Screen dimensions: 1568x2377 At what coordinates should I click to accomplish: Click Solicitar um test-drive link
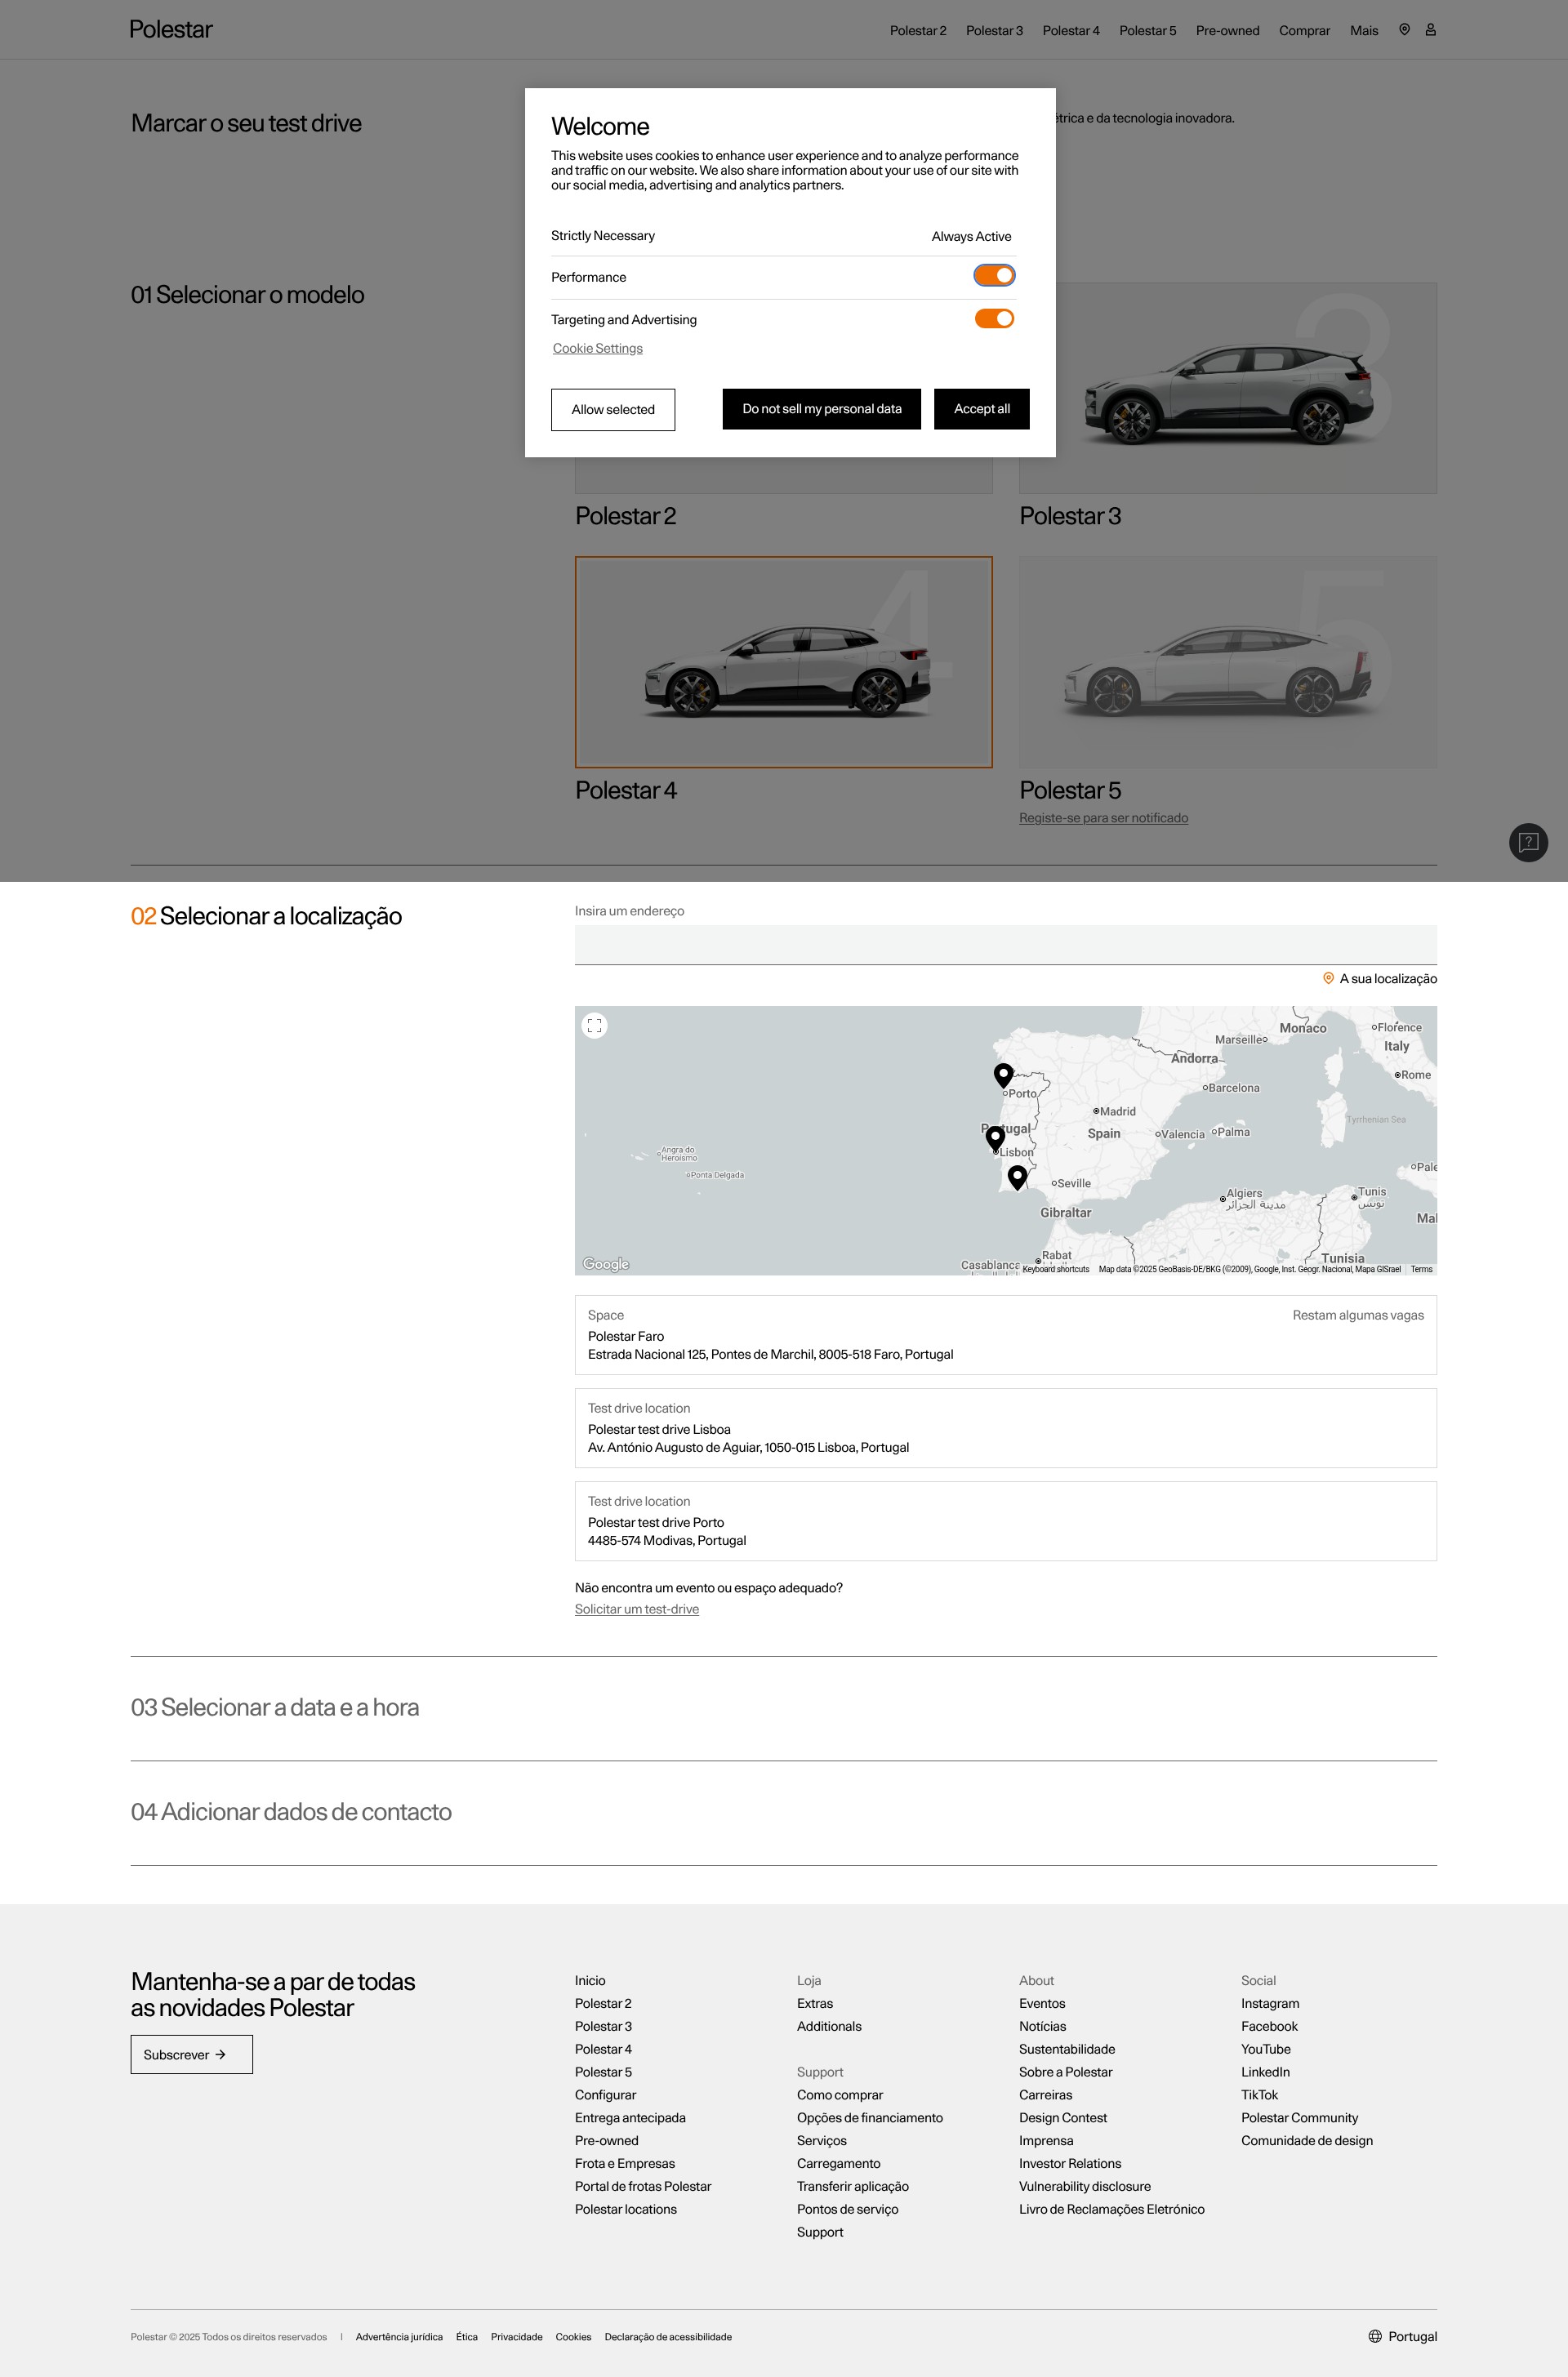(x=637, y=1609)
